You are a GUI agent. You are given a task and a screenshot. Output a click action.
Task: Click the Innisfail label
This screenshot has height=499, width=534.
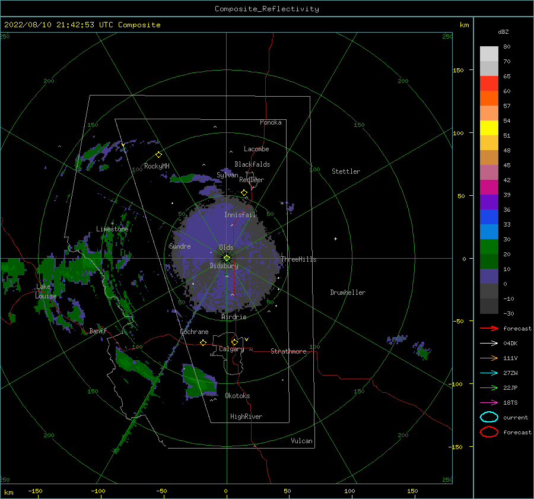pos(240,215)
